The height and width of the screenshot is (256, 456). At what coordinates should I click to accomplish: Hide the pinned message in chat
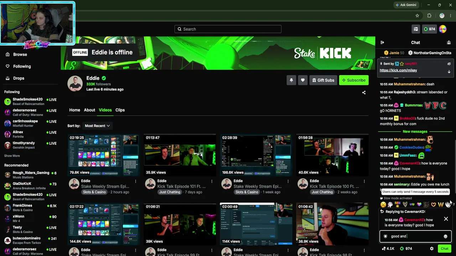point(449,64)
